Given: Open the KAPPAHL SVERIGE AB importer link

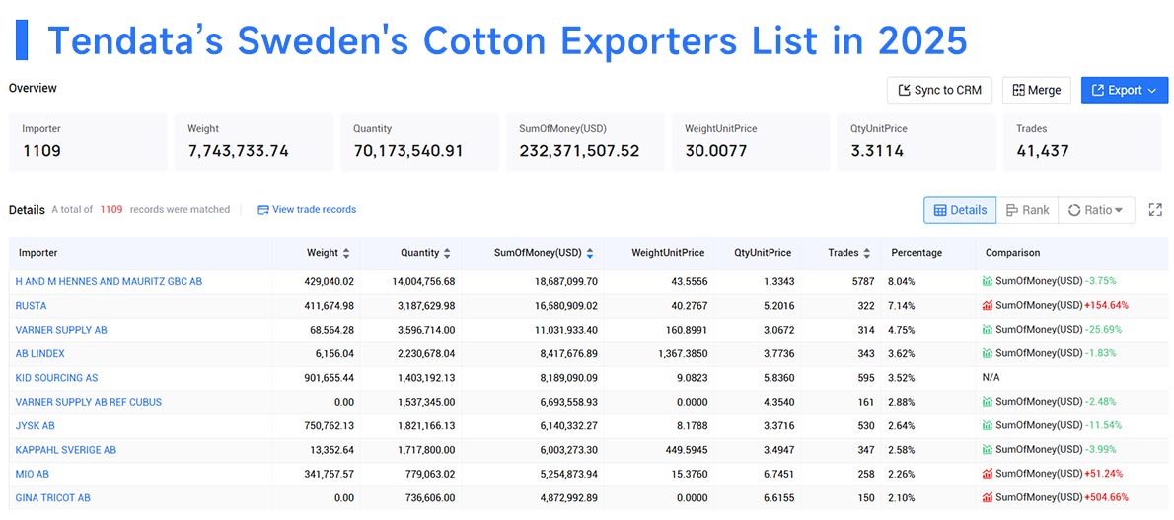Looking at the screenshot, I should (66, 450).
